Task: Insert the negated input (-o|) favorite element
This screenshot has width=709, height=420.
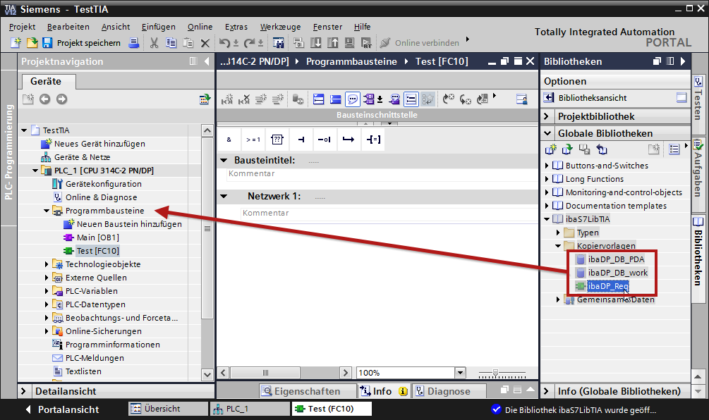Action: 325,140
